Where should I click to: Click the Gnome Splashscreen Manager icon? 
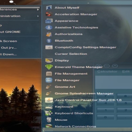point(49,93)
